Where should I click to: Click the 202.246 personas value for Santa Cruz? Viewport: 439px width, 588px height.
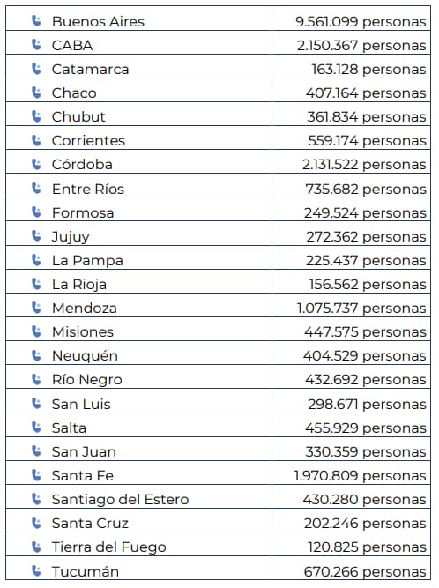pos(365,523)
